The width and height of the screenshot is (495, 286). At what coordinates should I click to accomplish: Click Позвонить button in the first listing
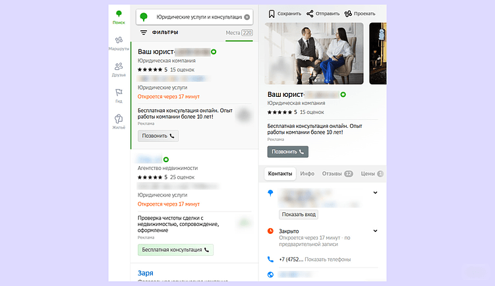[158, 136]
